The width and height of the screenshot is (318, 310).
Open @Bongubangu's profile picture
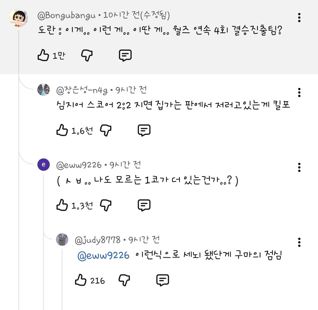pyautogui.click(x=19, y=18)
